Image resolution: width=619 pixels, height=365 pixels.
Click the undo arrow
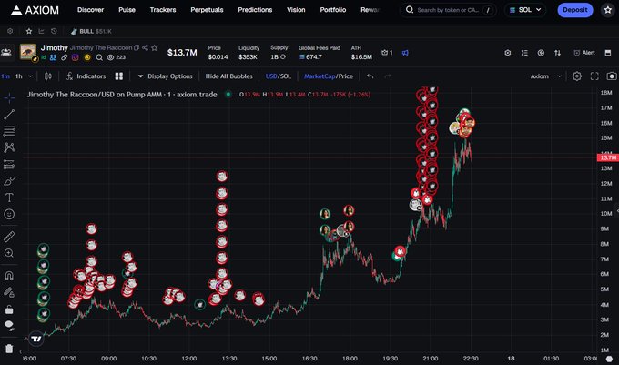[370, 76]
